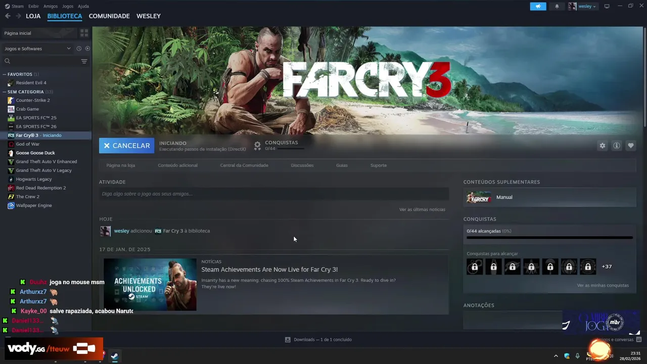Open the Jogos e Softwares filter dropdown

[x=37, y=49]
